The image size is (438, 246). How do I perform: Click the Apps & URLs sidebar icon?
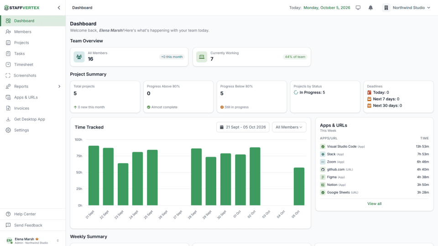8,97
